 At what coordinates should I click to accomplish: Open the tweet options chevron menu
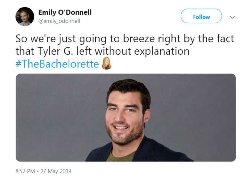point(232,17)
